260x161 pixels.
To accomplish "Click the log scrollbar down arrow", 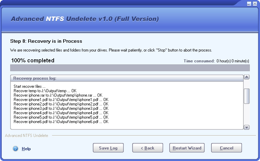I will point(247,127).
